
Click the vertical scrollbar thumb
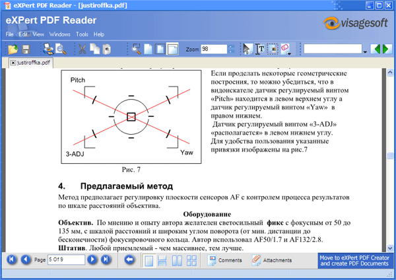390,156
